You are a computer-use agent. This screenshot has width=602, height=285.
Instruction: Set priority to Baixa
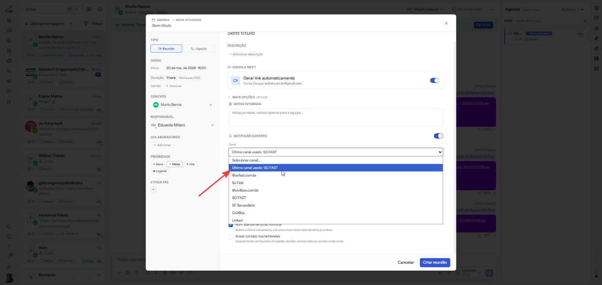click(x=158, y=164)
